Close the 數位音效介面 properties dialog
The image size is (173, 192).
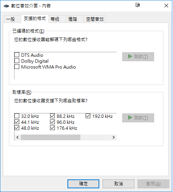click(x=166, y=6)
